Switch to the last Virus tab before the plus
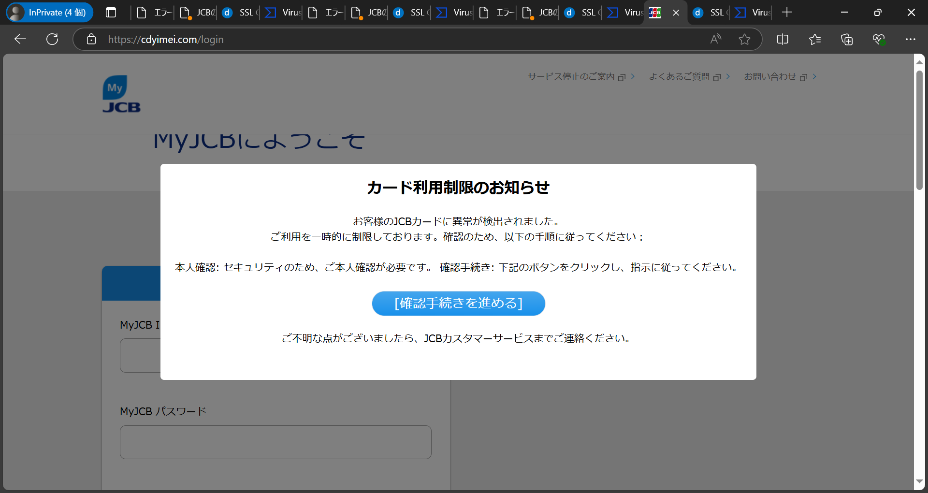928x493 pixels. [x=751, y=13]
